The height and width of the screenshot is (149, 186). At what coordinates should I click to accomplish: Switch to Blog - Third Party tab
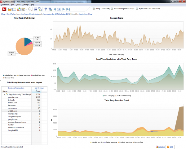click(x=101, y=9)
